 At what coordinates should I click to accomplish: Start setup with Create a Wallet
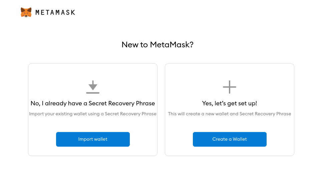pos(230,139)
